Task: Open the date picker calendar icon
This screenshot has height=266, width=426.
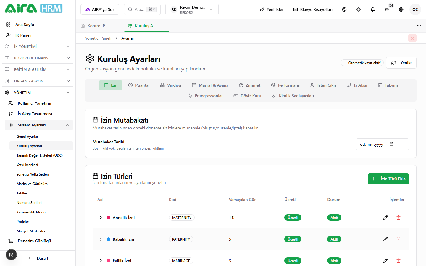Action: [x=391, y=144]
